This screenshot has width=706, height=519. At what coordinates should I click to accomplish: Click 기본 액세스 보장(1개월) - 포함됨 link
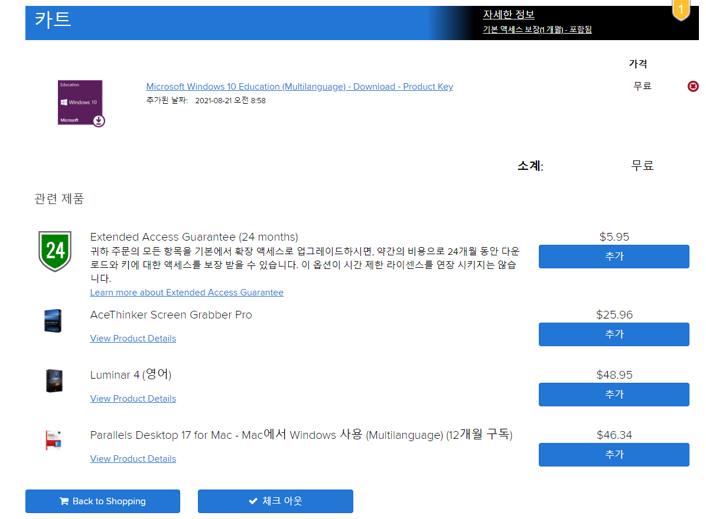pyautogui.click(x=537, y=29)
